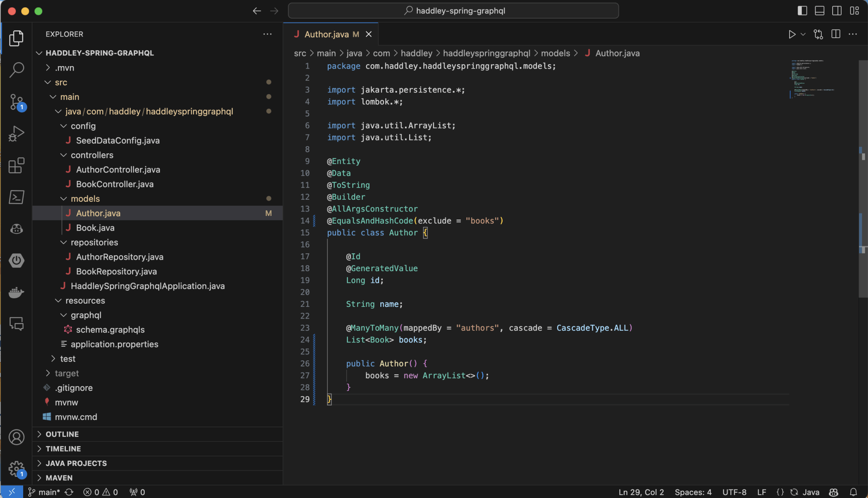The image size is (868, 498).
Task: Open the notifications bell in the status bar
Action: click(853, 492)
